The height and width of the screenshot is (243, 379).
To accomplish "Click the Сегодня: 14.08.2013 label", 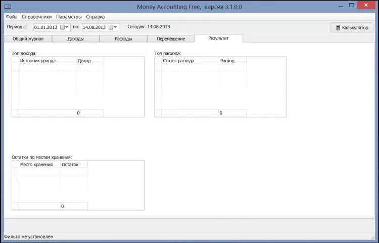I will 149,27.
